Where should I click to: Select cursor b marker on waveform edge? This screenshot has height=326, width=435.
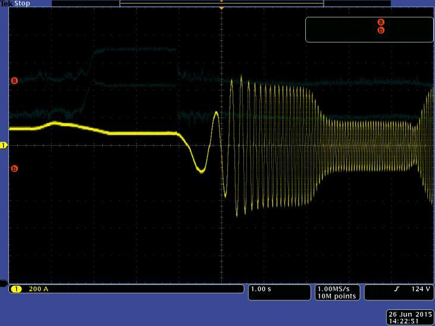[x=14, y=168]
